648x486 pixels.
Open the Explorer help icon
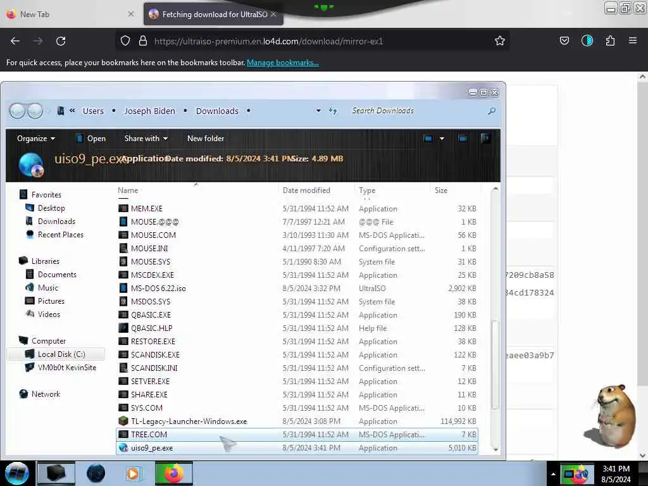click(x=485, y=138)
